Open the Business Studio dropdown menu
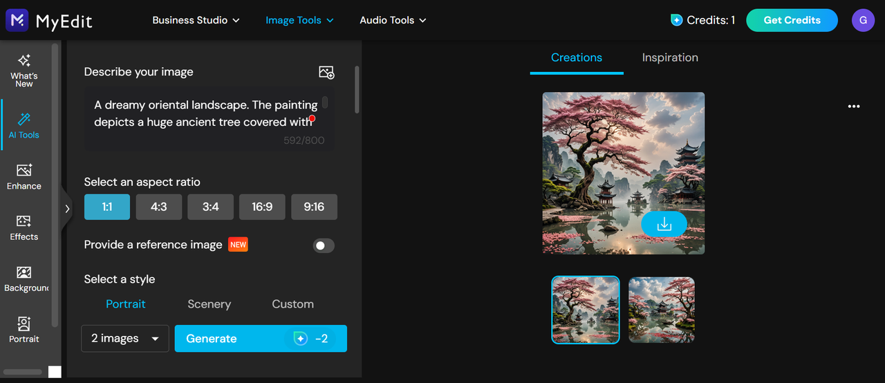The height and width of the screenshot is (383, 885). click(x=196, y=20)
